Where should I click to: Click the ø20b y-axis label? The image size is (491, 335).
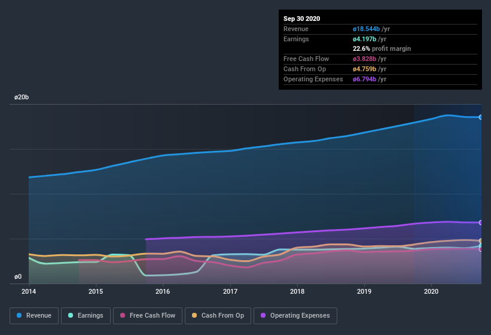(x=22, y=98)
